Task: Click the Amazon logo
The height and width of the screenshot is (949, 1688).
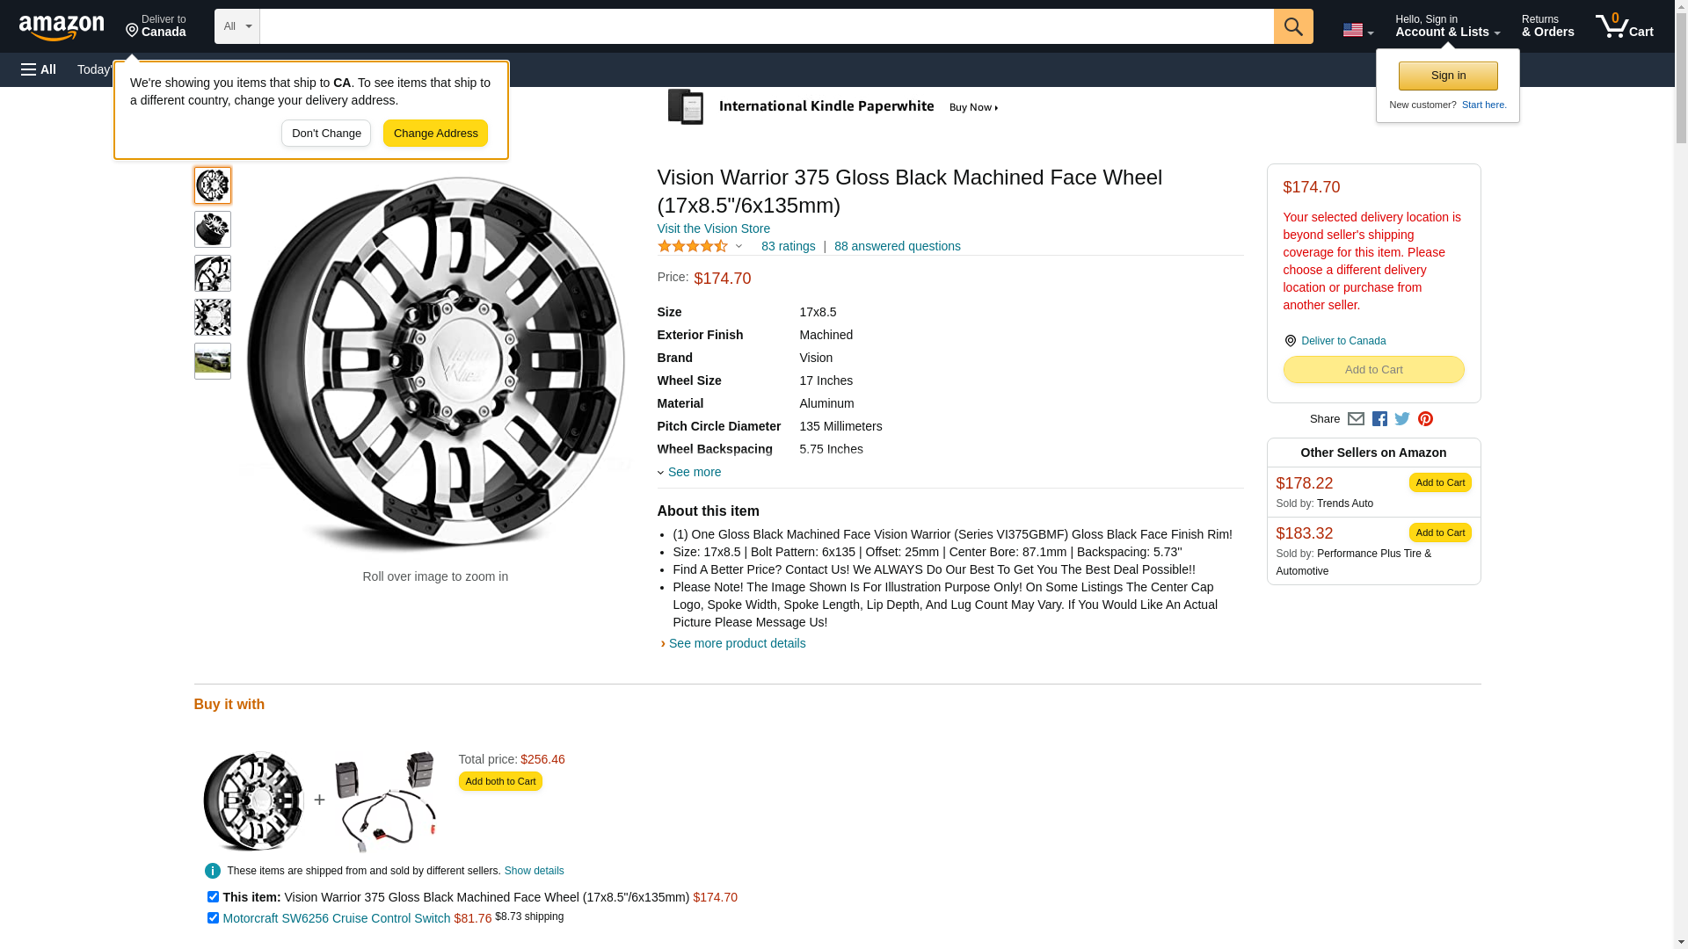Action: tap(62, 27)
